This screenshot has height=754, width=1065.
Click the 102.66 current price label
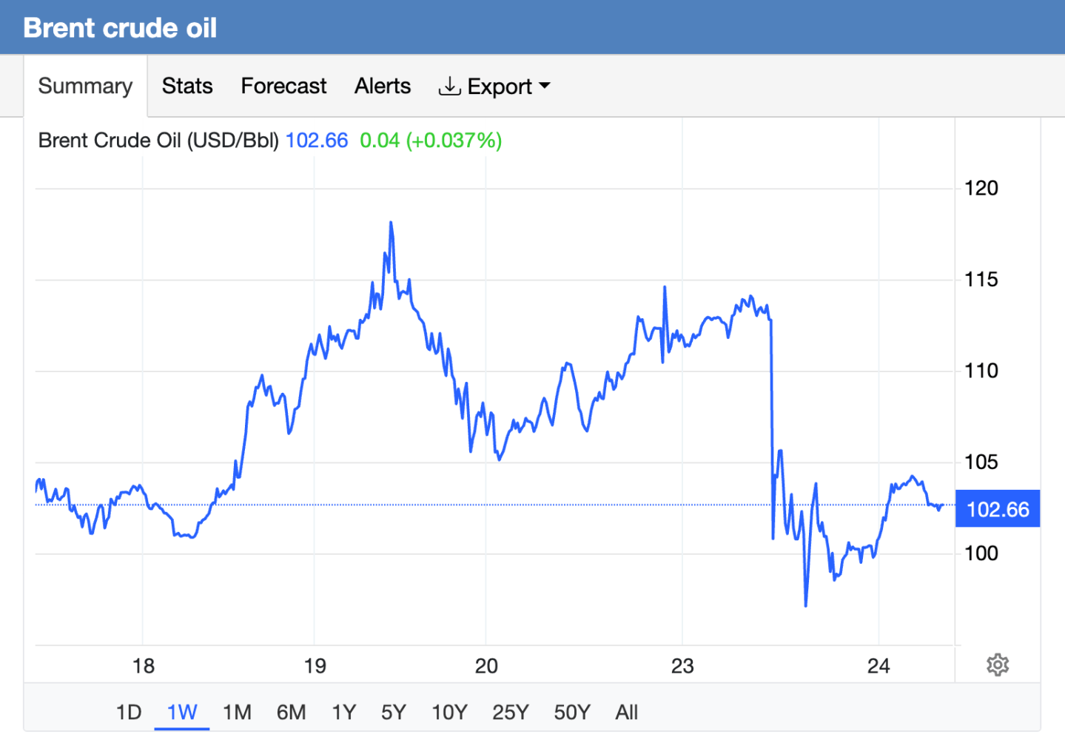(x=997, y=509)
